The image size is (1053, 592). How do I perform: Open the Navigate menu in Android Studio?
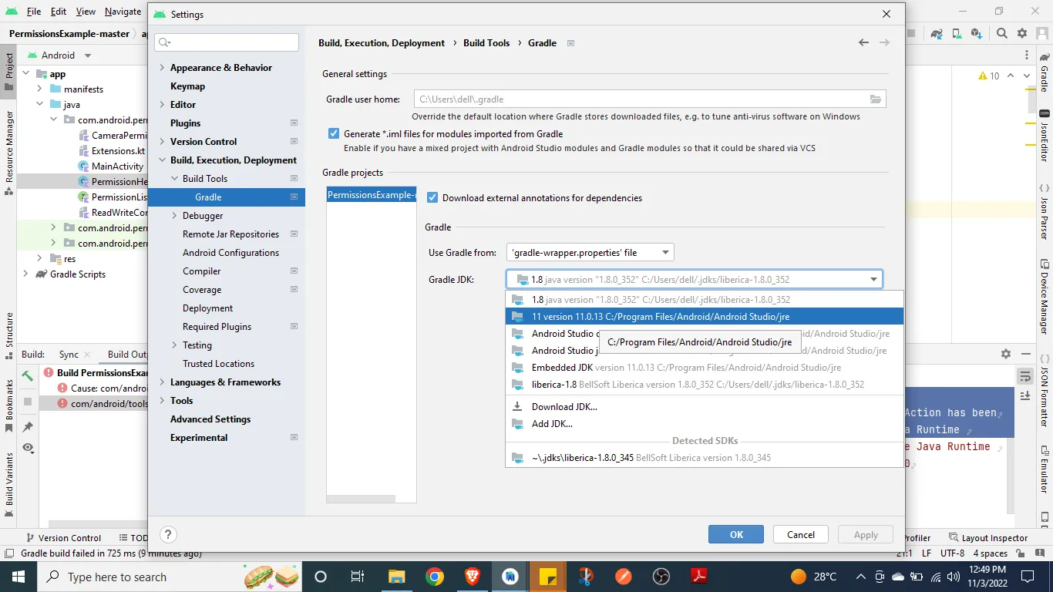pos(123,12)
